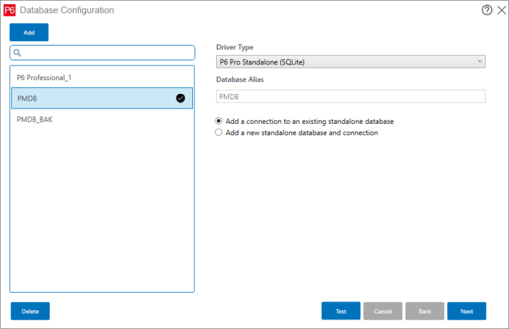Click the magnifier icon in search box
Screen dimensions: 509x329
pos(17,52)
